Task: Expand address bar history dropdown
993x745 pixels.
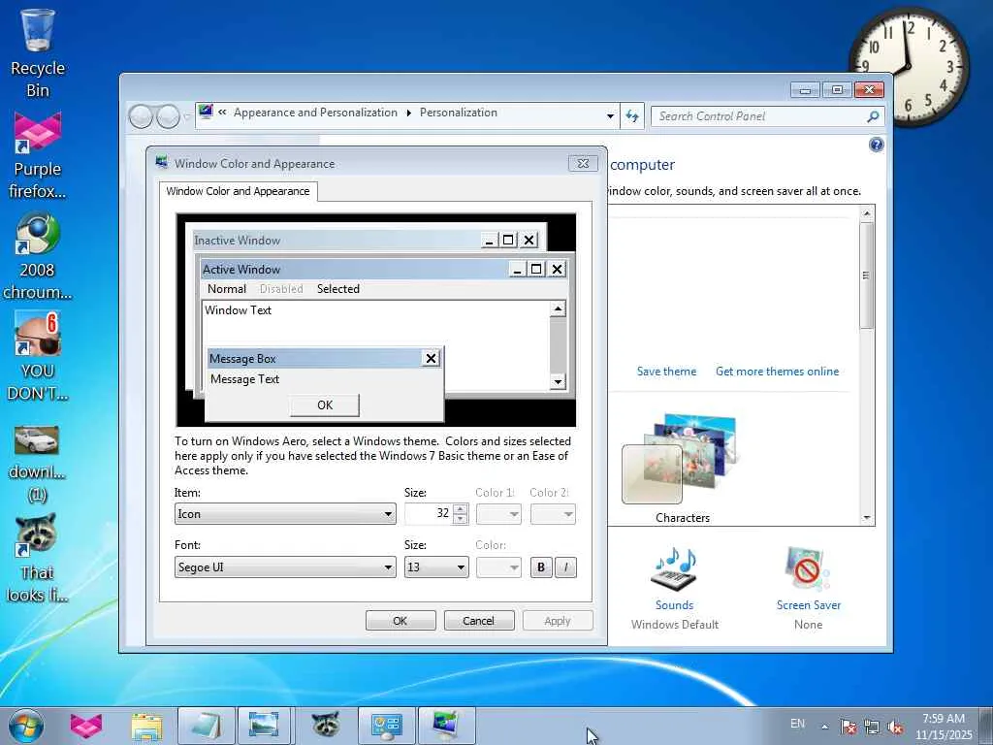Action: point(610,116)
